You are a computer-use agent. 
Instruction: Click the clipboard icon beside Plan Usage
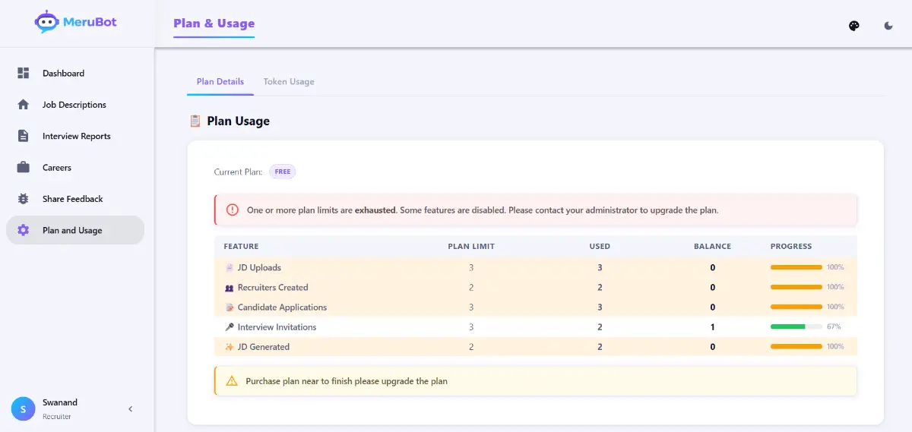coord(195,121)
